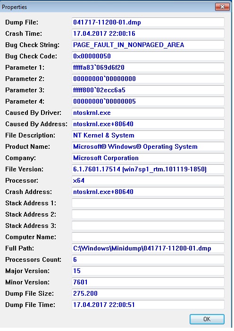This screenshot has width=234, height=331.
Task: Focus the Bug Check String field
Action: pyautogui.click(x=148, y=45)
